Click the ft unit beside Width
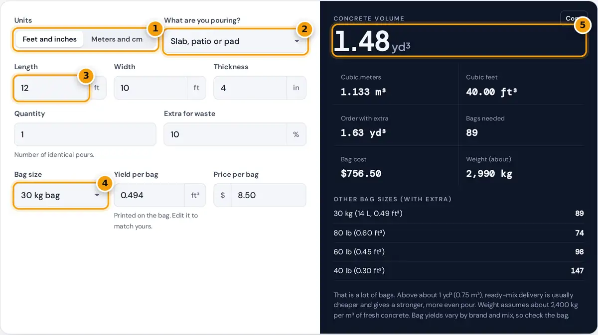 click(196, 88)
